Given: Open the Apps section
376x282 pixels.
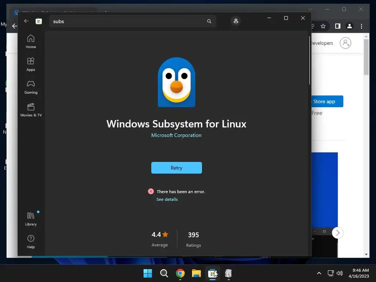Looking at the screenshot, I should [x=31, y=65].
